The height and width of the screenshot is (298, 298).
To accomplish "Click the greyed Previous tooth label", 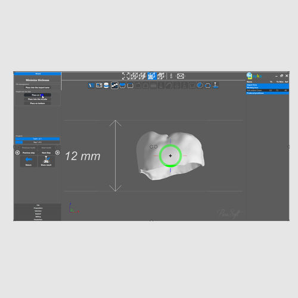I will 29,148.
